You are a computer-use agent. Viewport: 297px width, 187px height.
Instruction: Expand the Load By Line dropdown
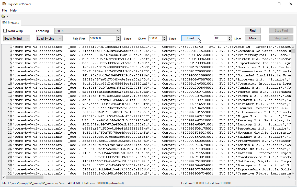tap(49, 39)
